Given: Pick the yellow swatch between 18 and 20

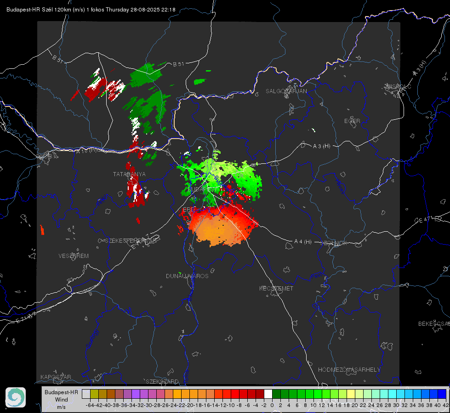Looking at the screenshot, I should click(x=351, y=394).
